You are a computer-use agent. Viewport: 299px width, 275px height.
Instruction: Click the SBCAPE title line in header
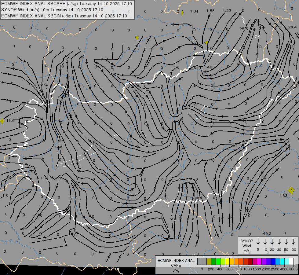[66, 4]
